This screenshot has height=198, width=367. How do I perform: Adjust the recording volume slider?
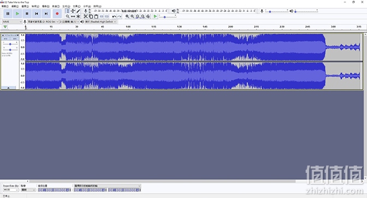tap(276, 11)
